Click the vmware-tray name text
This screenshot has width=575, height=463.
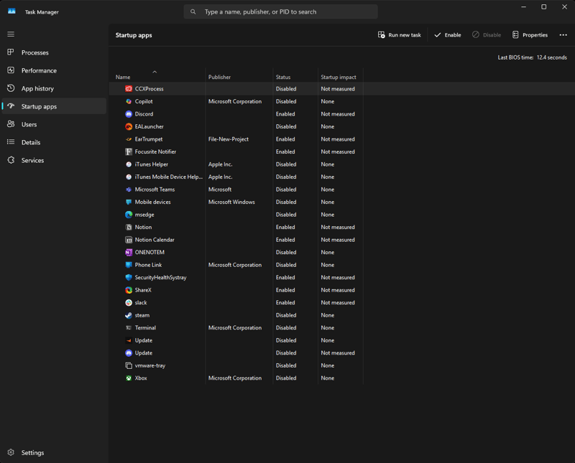150,365
